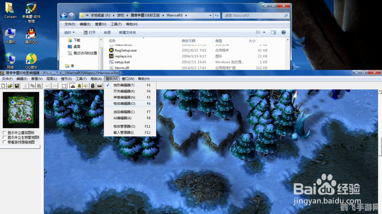Choose 物体编辑器(O) from the module menu
Screen dimensions: 382x214
coord(124,104)
